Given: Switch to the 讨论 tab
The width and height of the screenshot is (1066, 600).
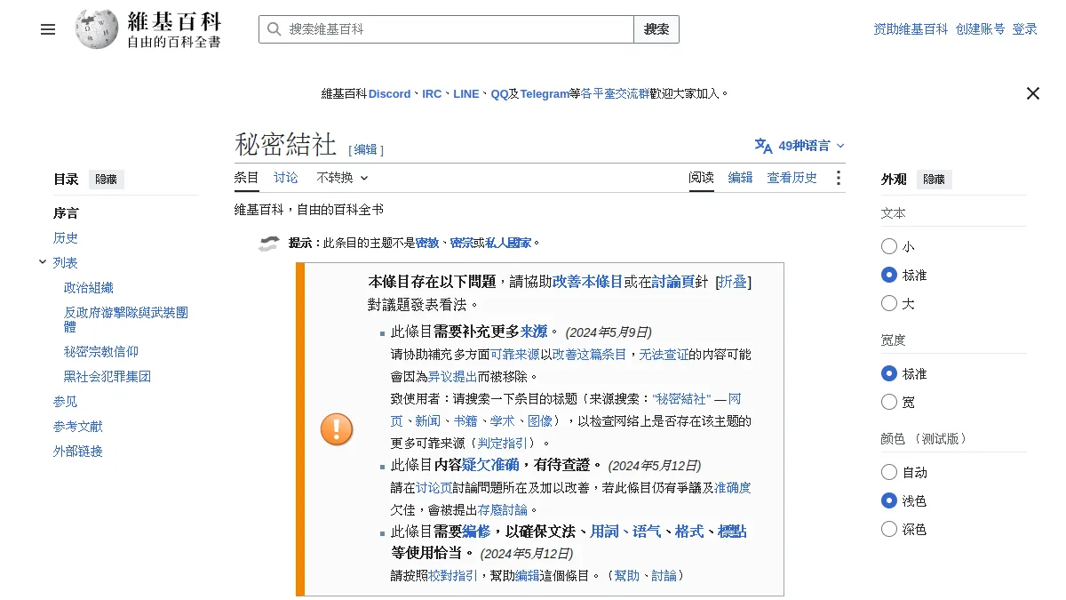Looking at the screenshot, I should pyautogui.click(x=286, y=178).
